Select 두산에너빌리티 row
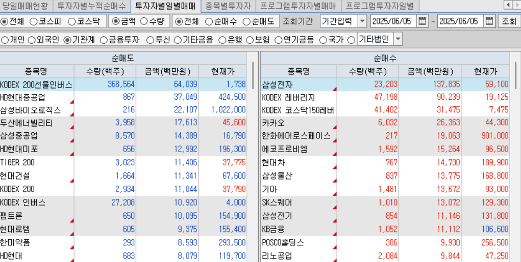521x262 pixels. tap(123, 123)
